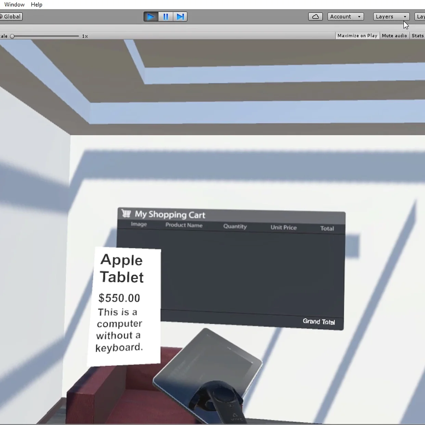Expand the Layout dropdown at top right
This screenshot has height=425, width=425.
point(420,16)
